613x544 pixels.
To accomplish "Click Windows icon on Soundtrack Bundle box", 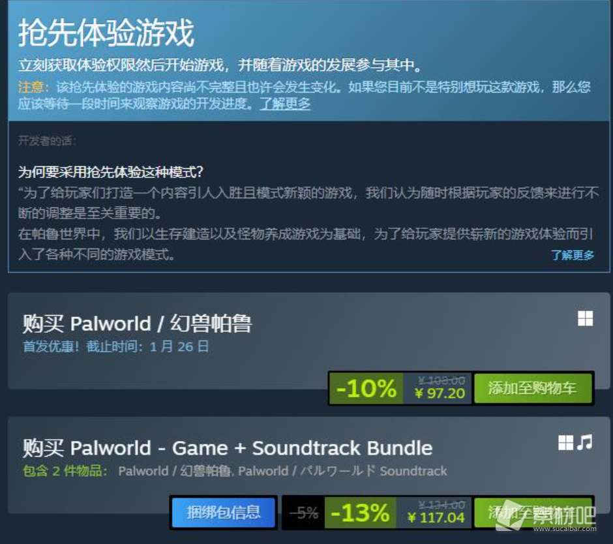I will tap(565, 443).
